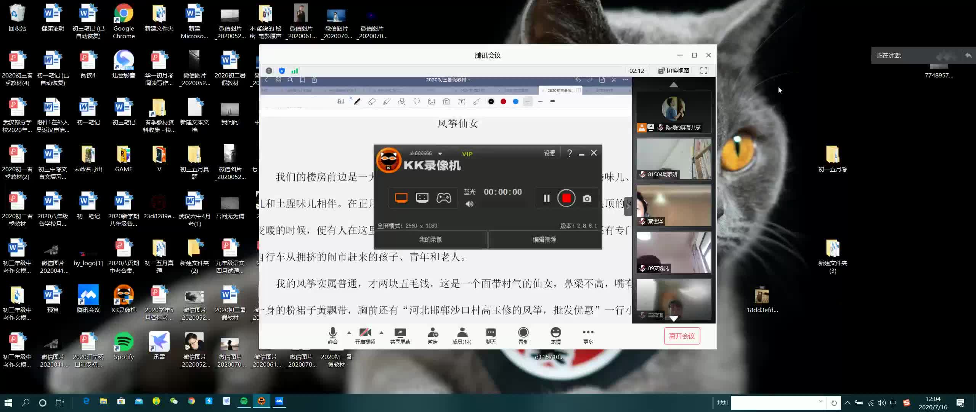Collapse the participant video sidebar arrow
This screenshot has height=412, width=976.
[x=628, y=207]
